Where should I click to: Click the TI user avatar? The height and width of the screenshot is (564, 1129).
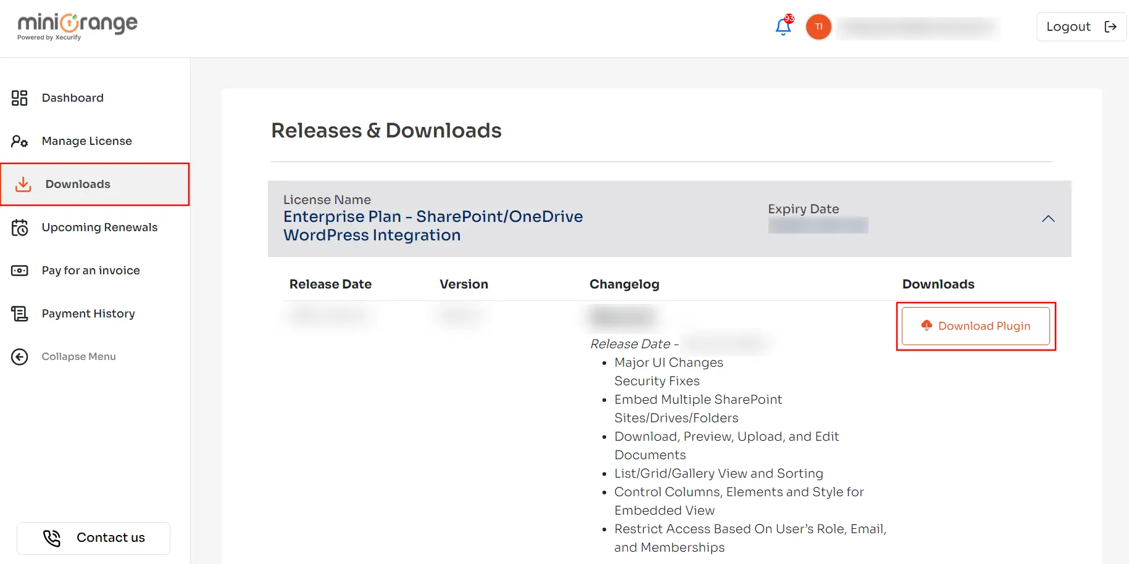[x=819, y=27]
